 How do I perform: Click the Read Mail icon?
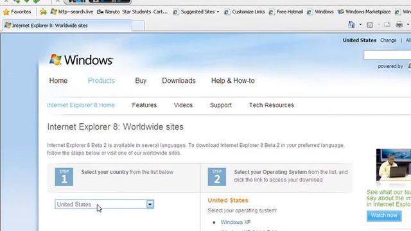tap(387, 24)
